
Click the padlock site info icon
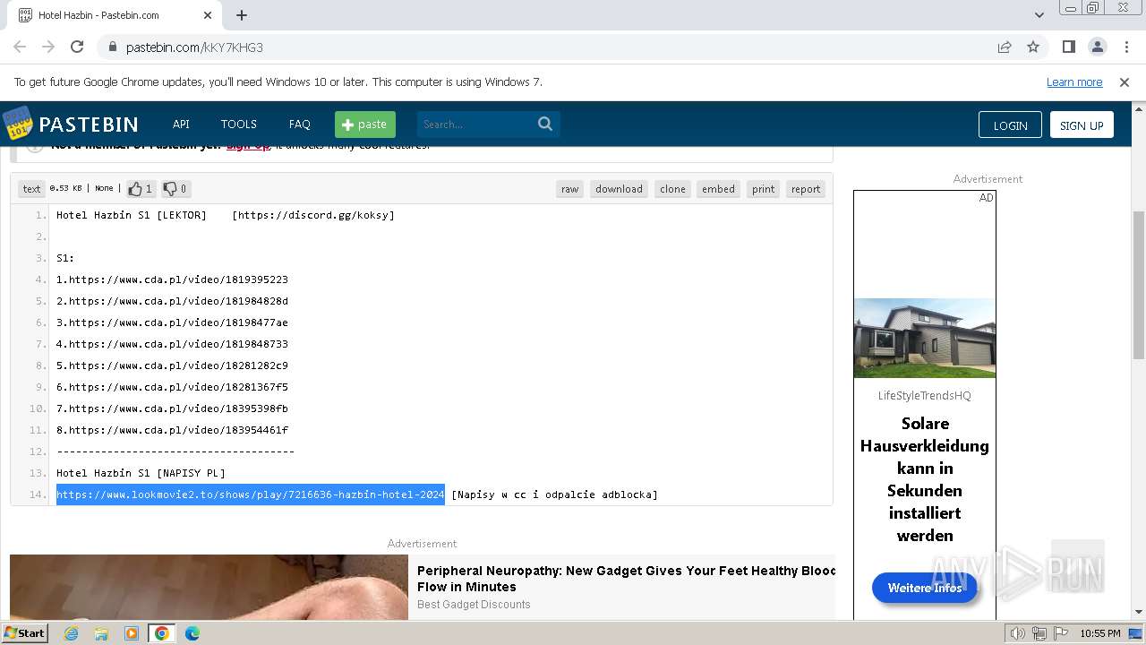pyautogui.click(x=112, y=47)
